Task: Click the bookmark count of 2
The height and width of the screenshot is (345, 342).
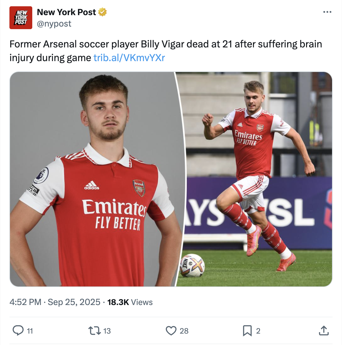Action: (258, 331)
